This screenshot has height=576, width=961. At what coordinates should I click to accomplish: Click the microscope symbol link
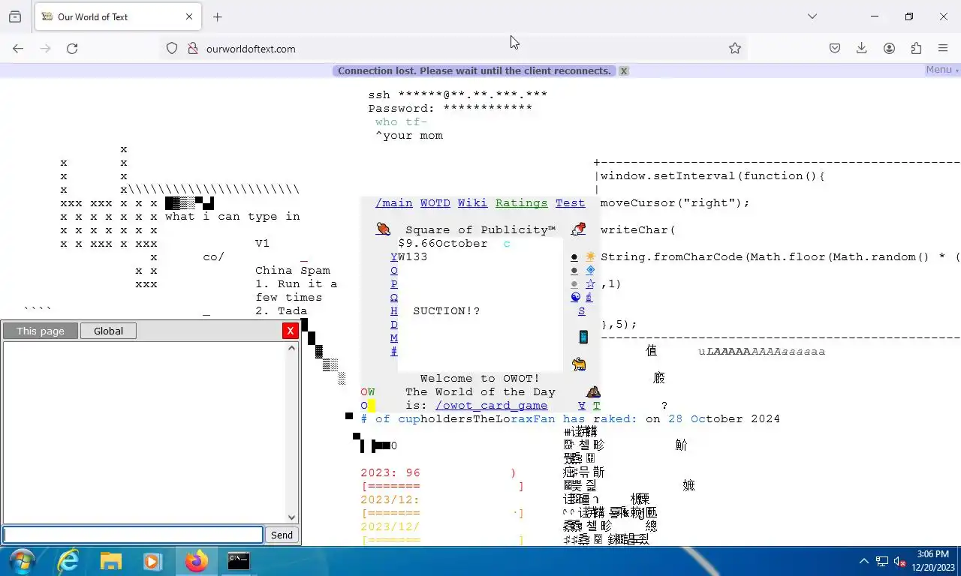pyautogui.click(x=589, y=297)
